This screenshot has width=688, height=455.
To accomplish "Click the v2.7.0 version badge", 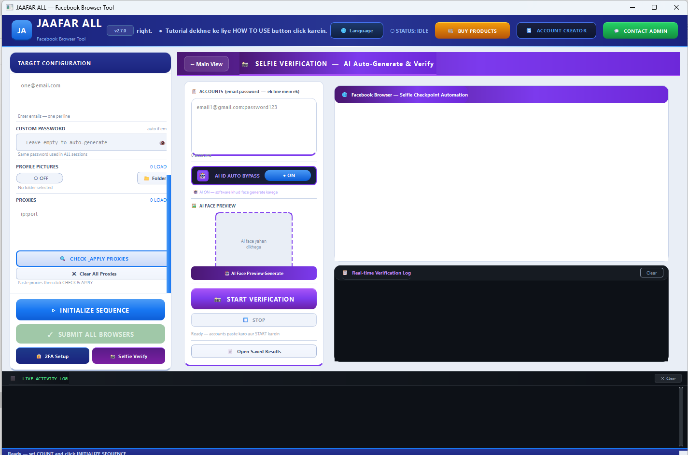I will (120, 30).
